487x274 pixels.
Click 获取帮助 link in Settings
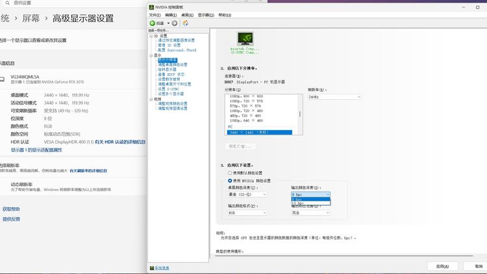[11, 209]
